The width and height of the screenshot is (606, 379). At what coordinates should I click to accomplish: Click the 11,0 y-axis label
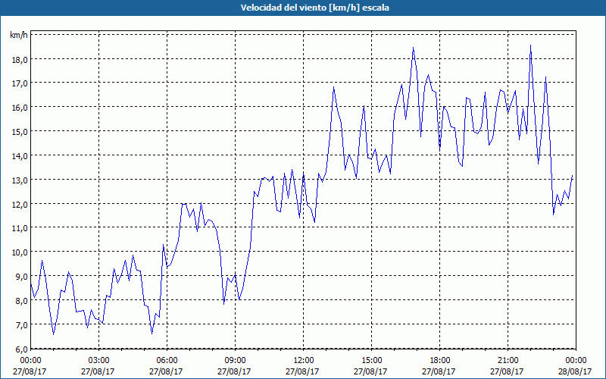point(20,228)
